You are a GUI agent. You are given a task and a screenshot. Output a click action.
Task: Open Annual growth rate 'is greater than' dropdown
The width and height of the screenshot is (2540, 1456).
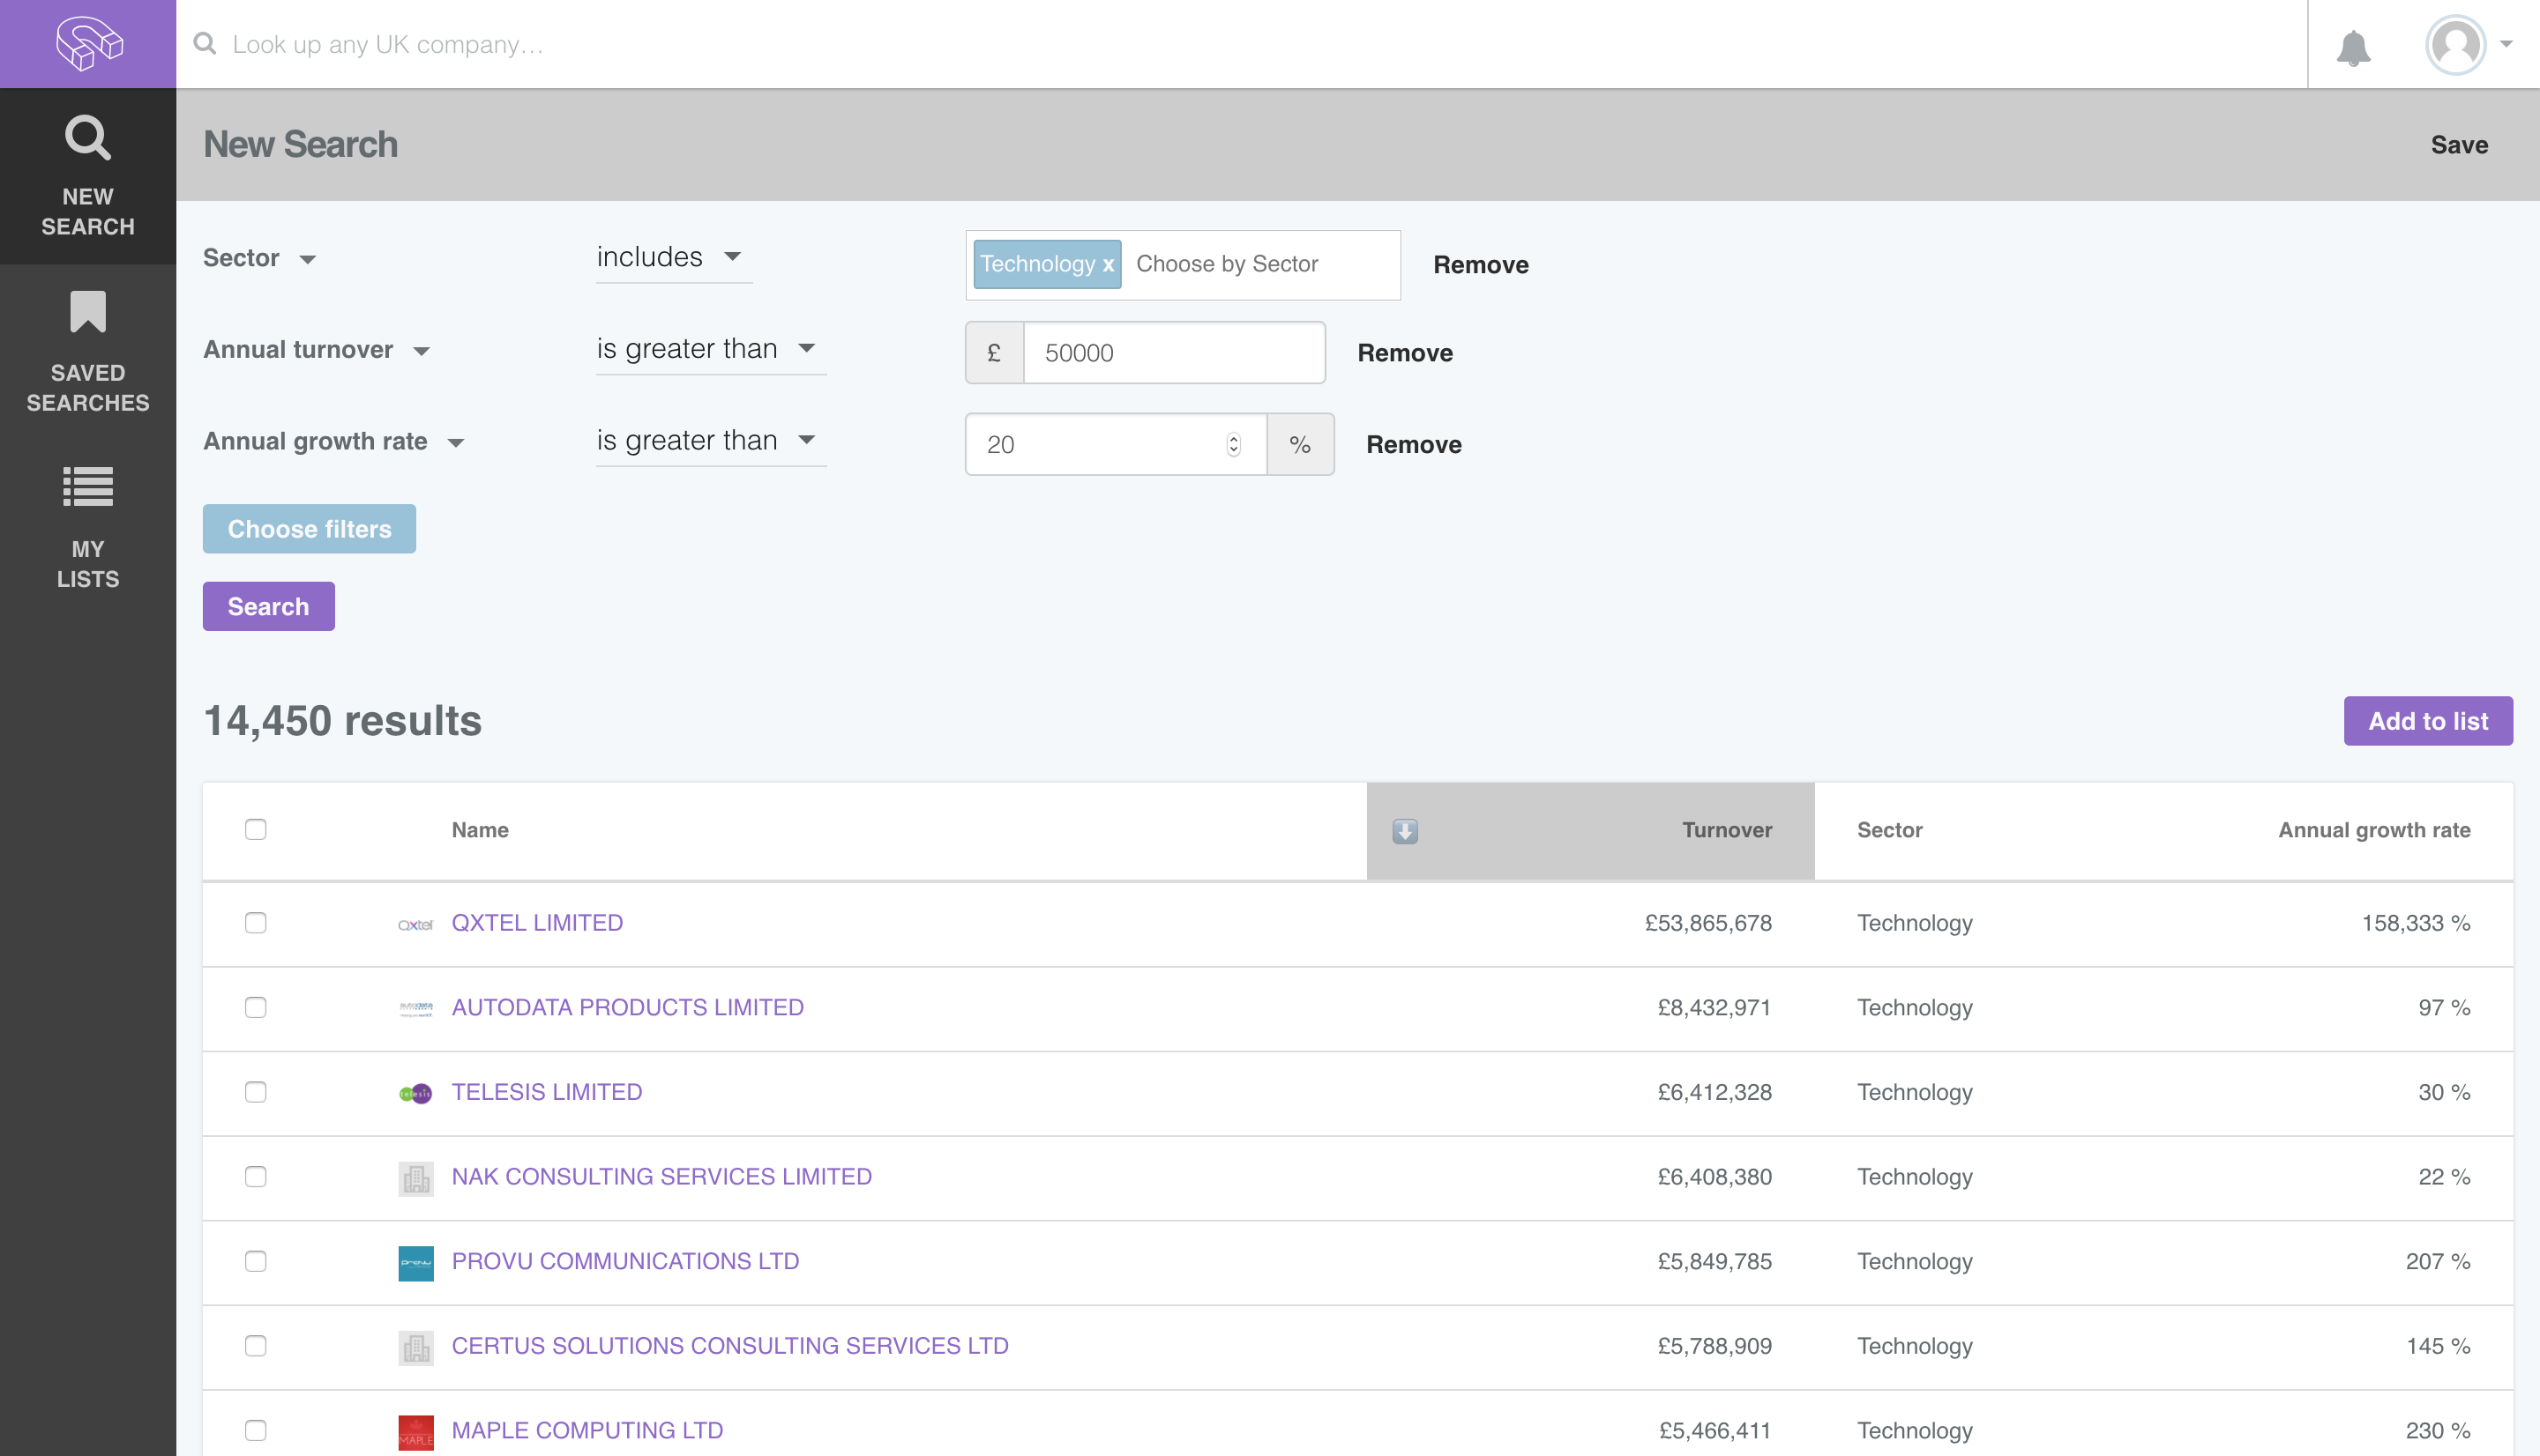pyautogui.click(x=707, y=440)
